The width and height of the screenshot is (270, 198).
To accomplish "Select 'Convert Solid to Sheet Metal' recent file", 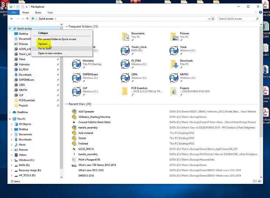I will (94, 122).
